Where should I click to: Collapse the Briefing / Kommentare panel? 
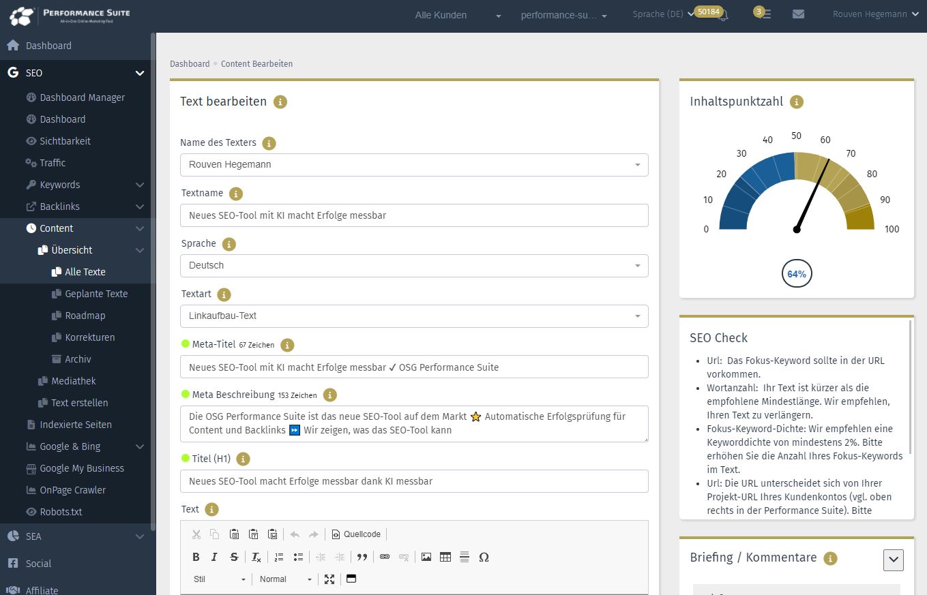click(x=893, y=560)
